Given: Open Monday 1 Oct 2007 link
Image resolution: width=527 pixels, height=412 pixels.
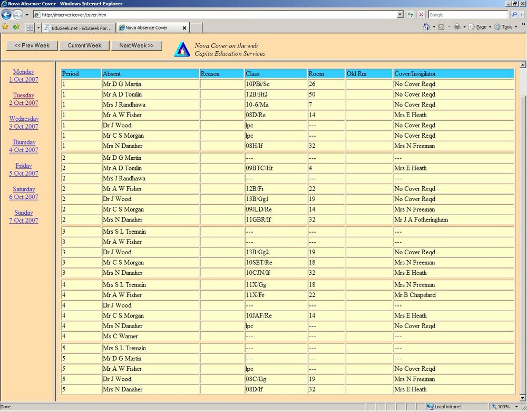Looking at the screenshot, I should point(24,75).
